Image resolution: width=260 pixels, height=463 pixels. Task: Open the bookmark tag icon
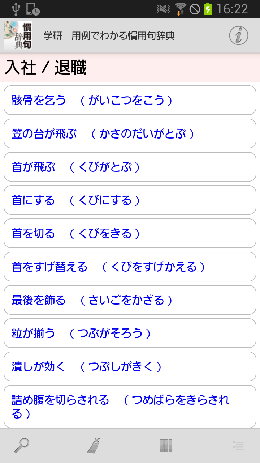pos(94,445)
